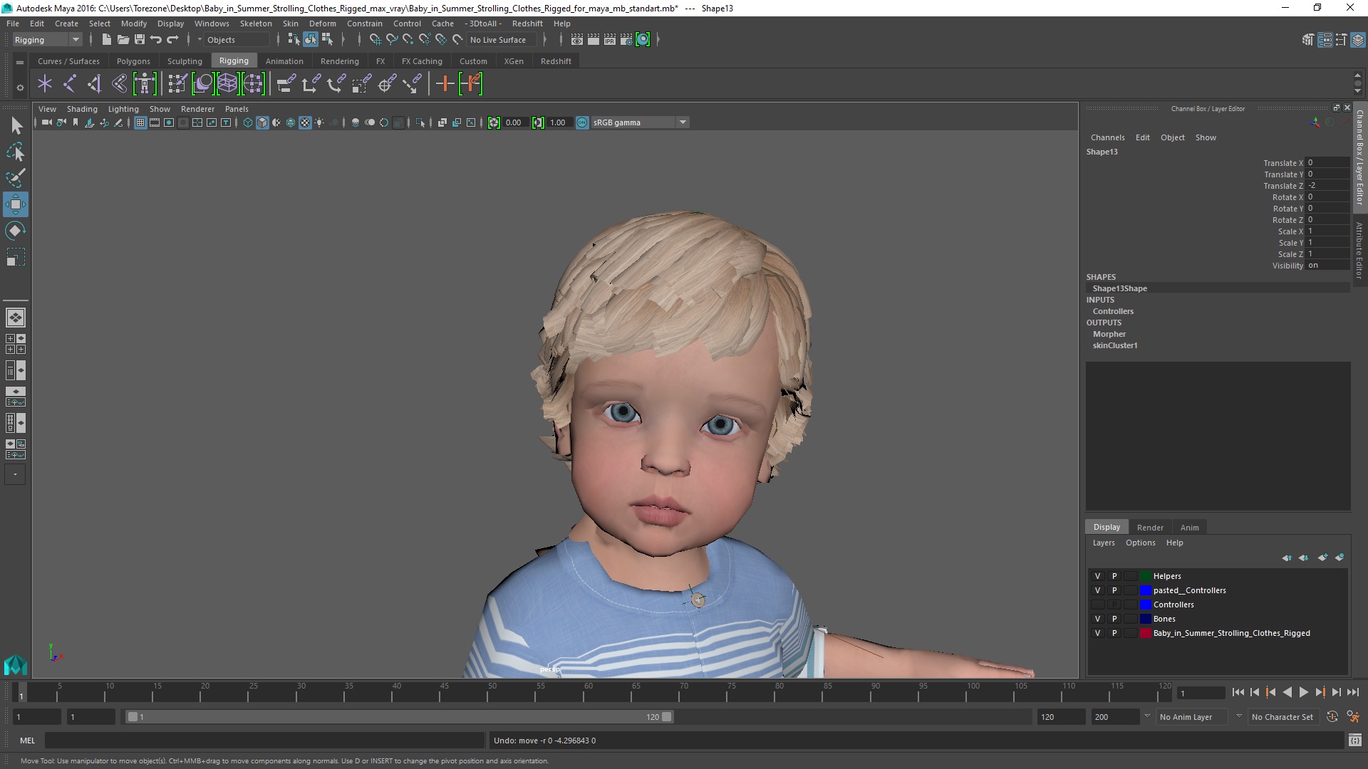Image resolution: width=1368 pixels, height=769 pixels.
Task: Click the Set Key orange plus icon
Action: click(445, 84)
